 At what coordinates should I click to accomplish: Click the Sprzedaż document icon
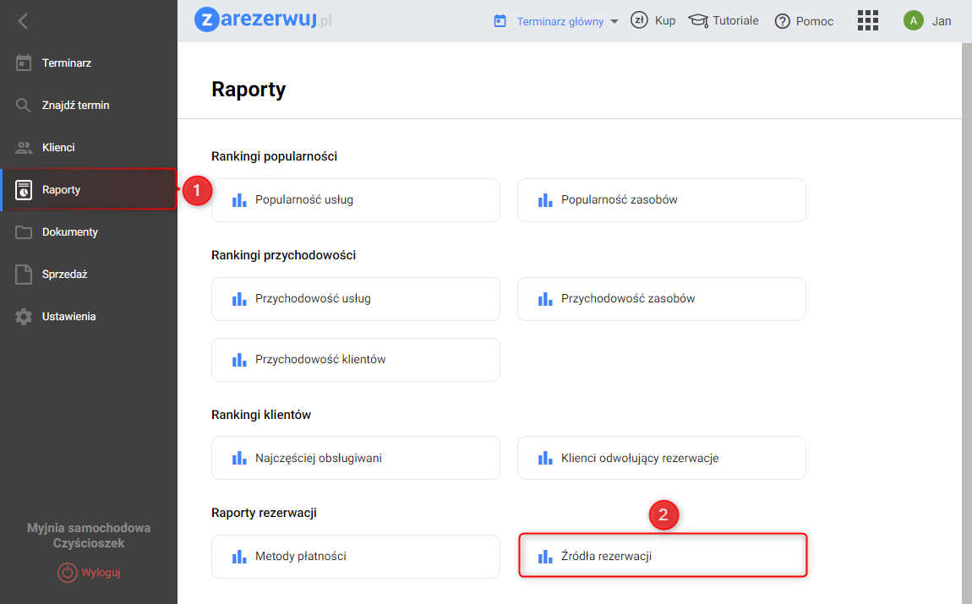coord(24,274)
